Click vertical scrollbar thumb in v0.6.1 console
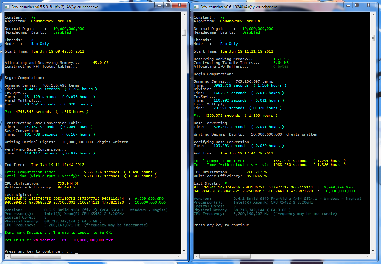The height and width of the screenshot is (264, 381). [x=373, y=38]
